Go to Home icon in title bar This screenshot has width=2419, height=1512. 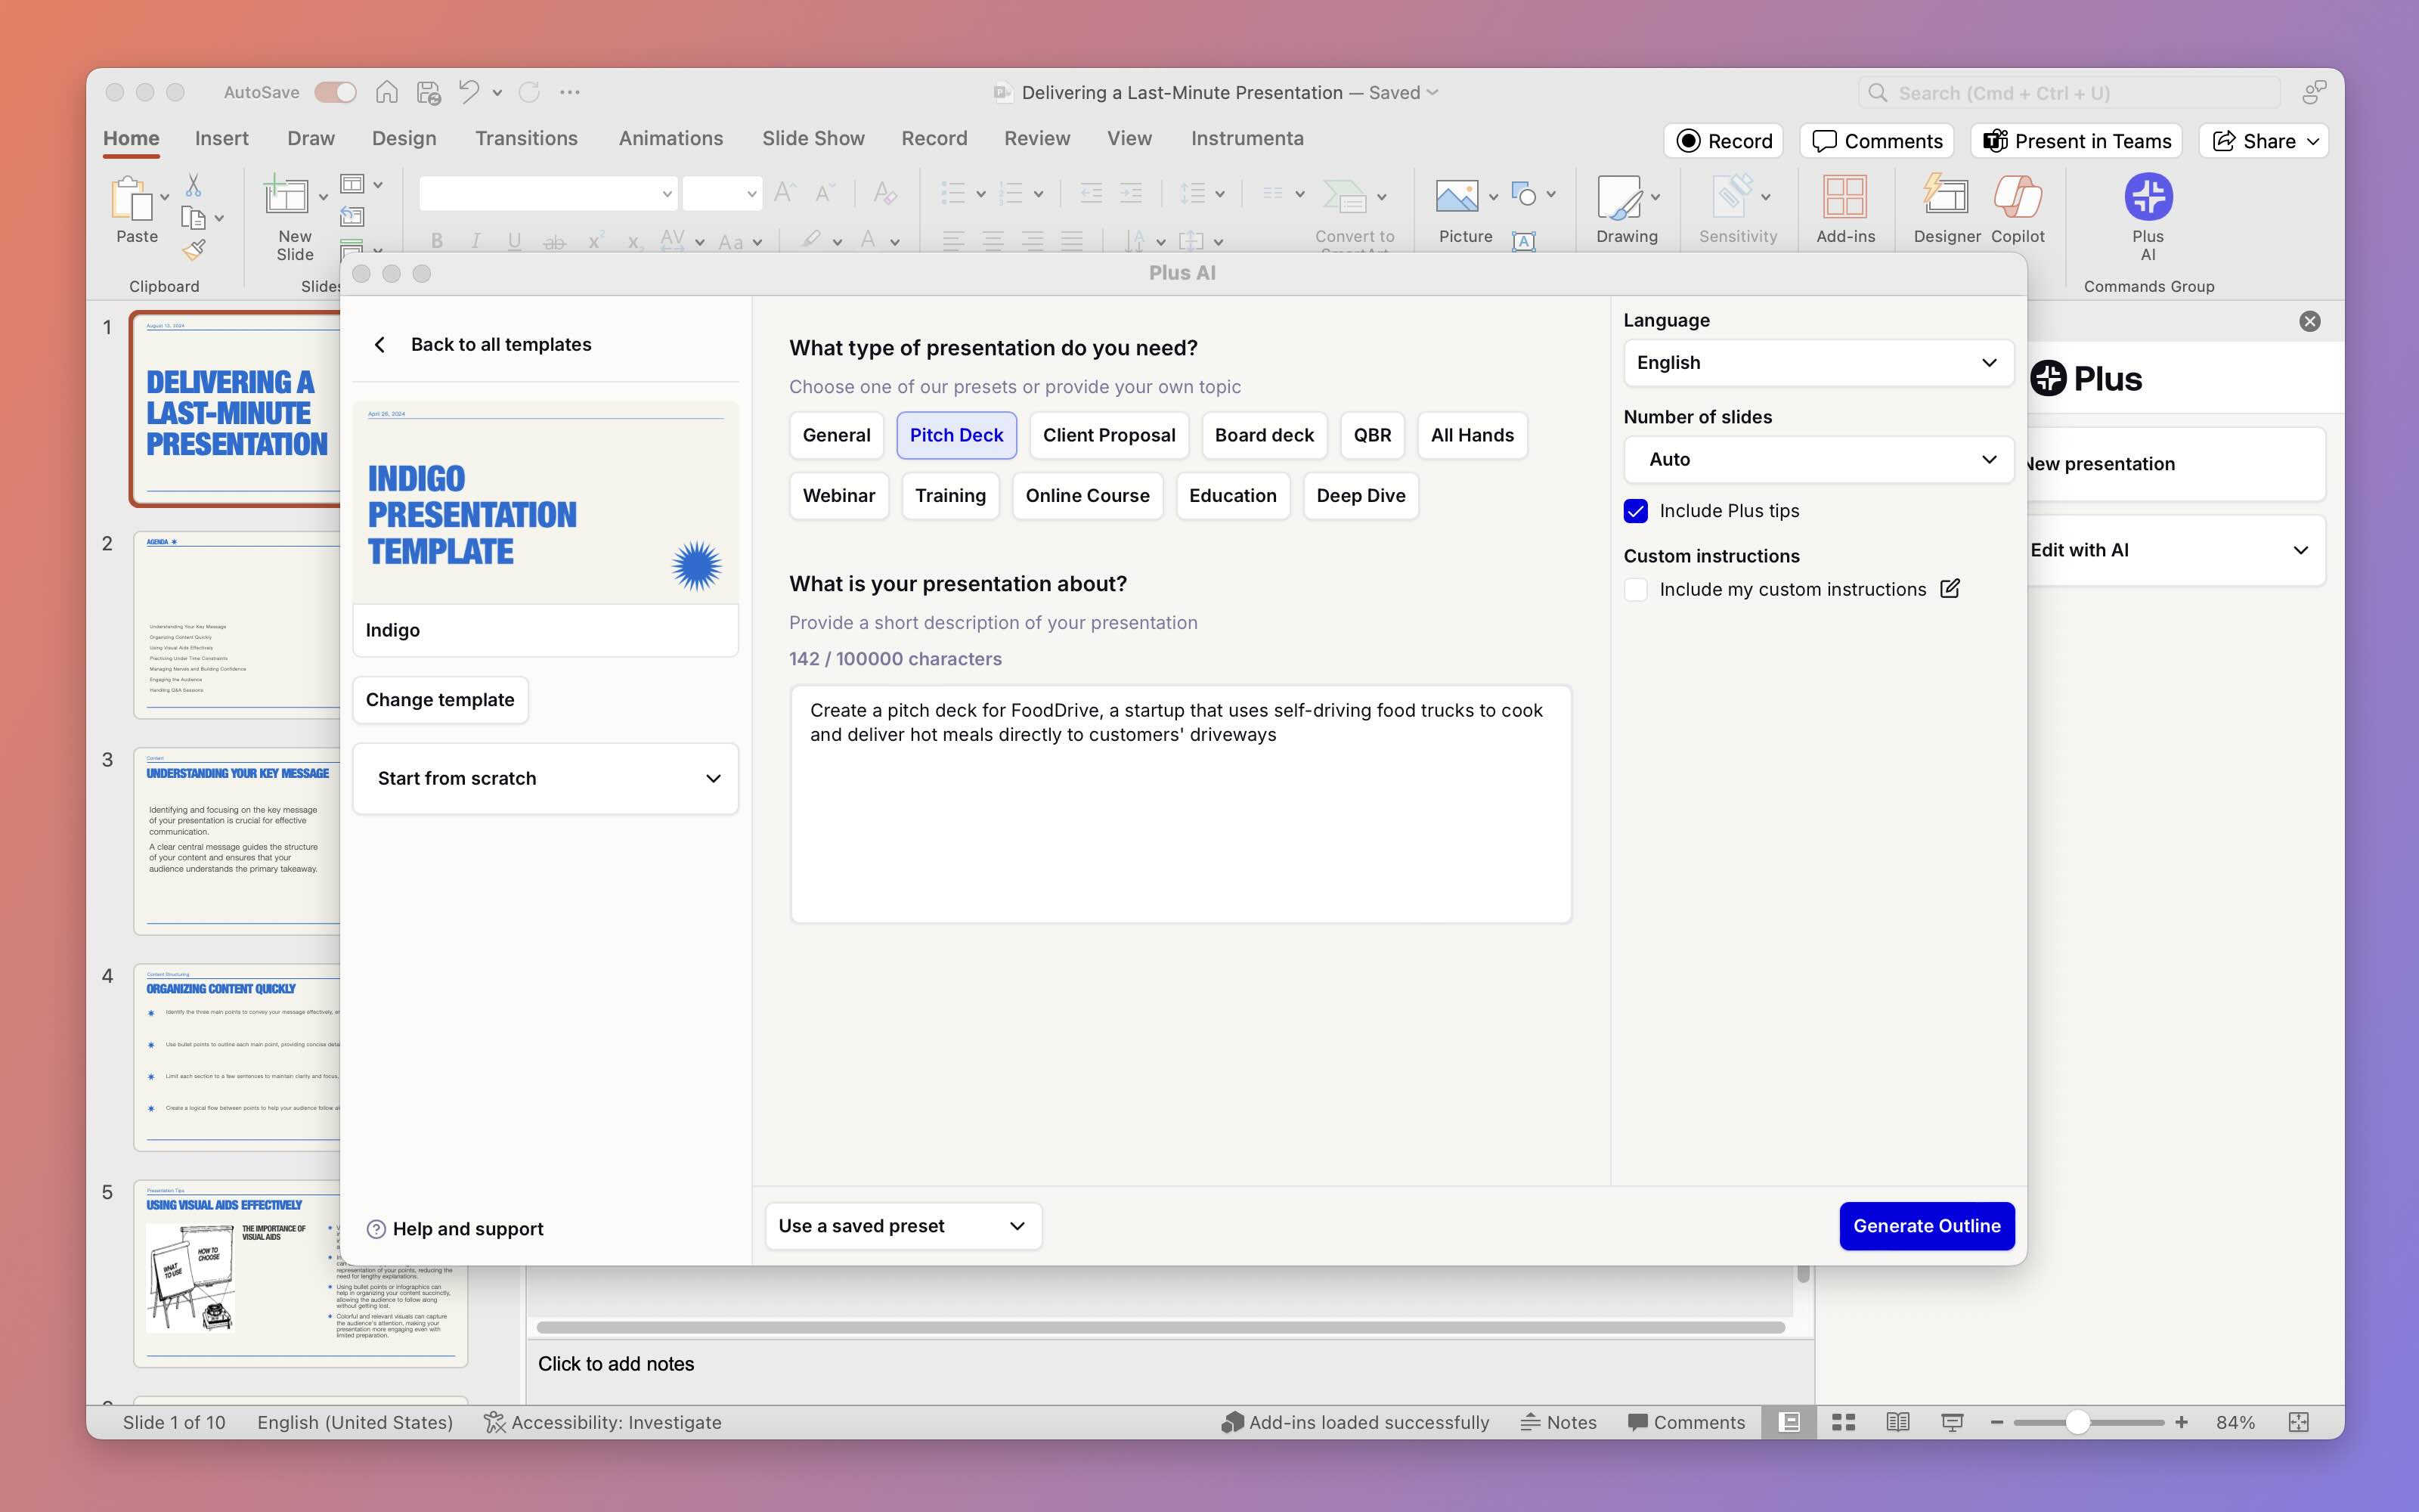[387, 92]
